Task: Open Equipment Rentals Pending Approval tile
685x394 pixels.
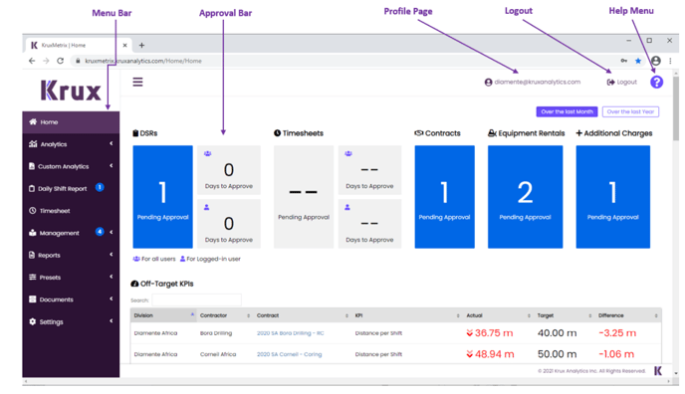Action: (525, 197)
